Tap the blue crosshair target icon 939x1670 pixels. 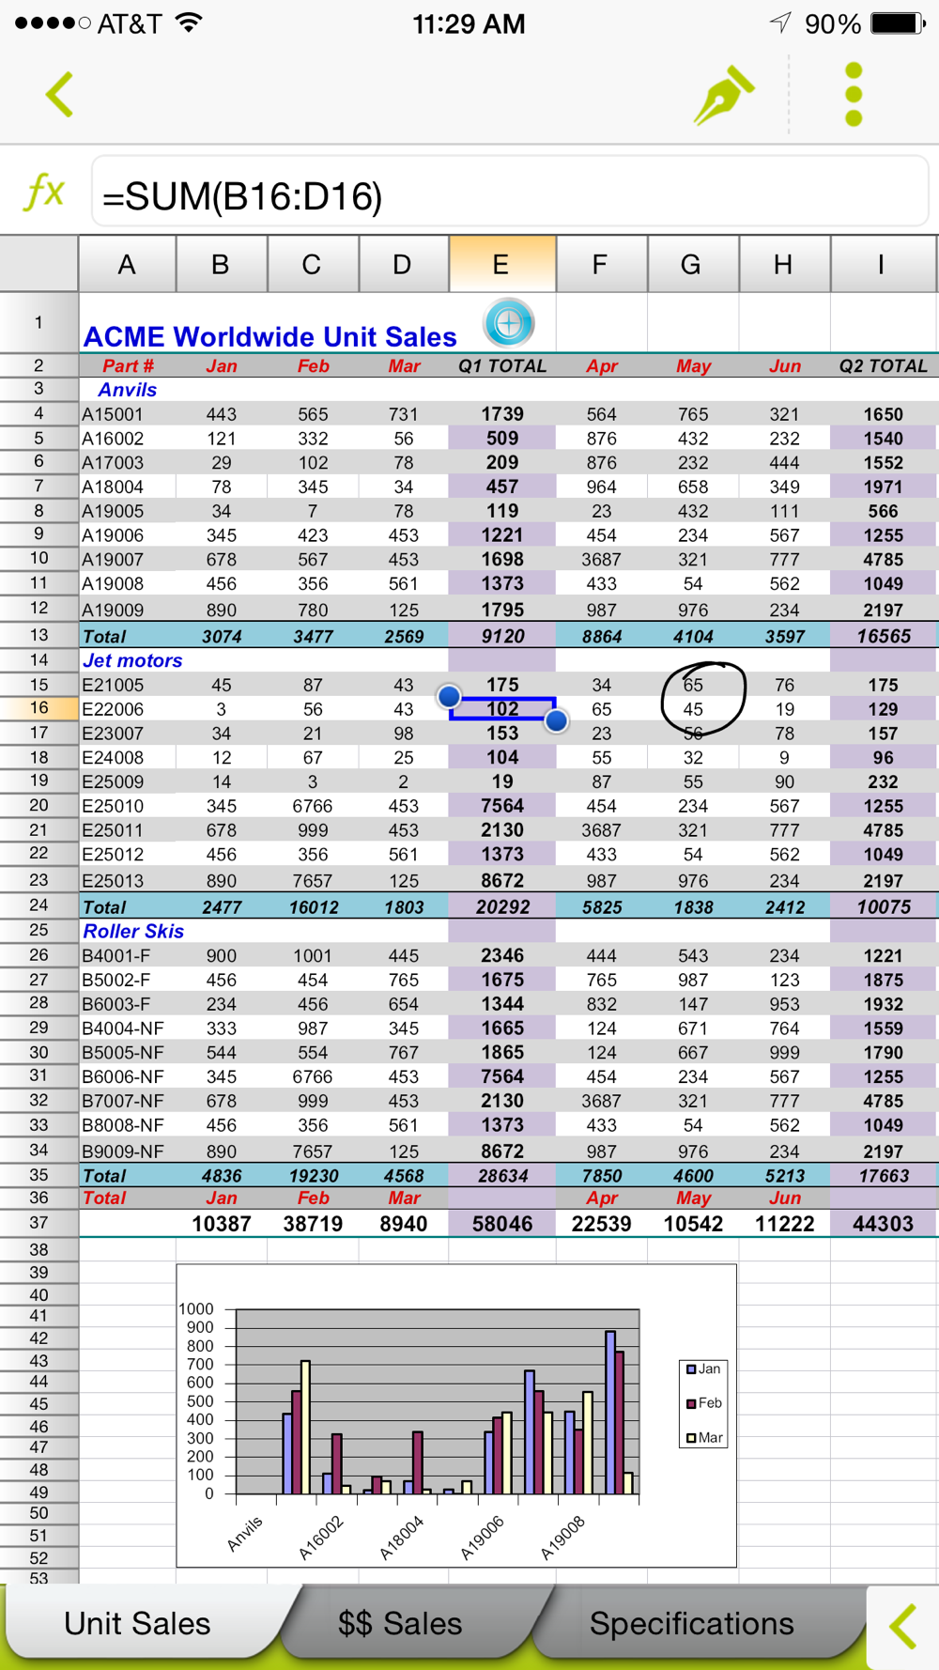[509, 323]
